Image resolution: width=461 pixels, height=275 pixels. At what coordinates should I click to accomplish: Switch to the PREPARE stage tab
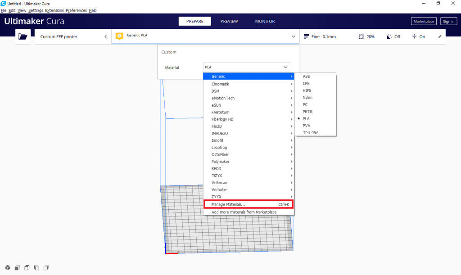(194, 21)
